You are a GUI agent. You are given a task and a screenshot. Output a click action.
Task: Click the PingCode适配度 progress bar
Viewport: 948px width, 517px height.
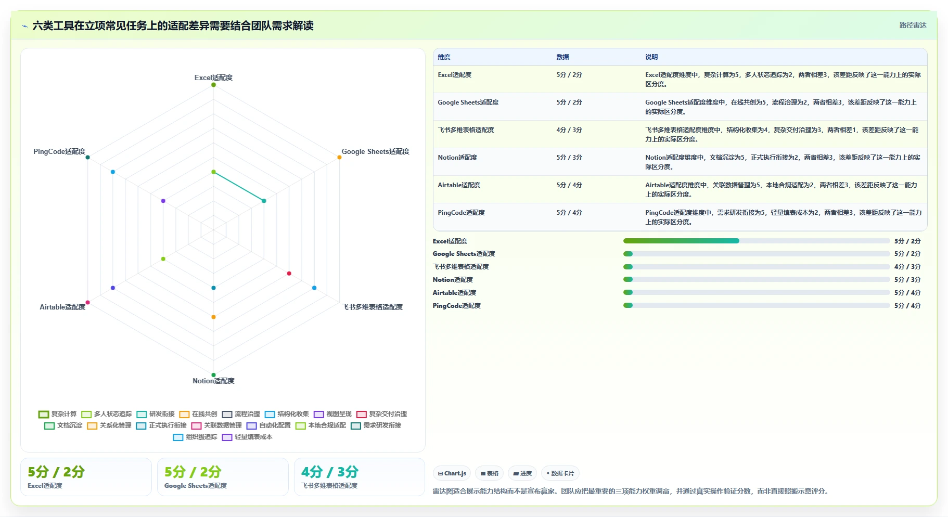[757, 305]
